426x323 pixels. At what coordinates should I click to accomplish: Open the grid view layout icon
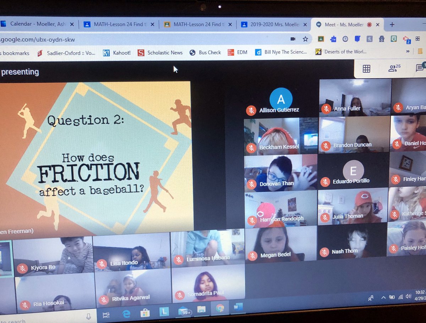tap(366, 69)
